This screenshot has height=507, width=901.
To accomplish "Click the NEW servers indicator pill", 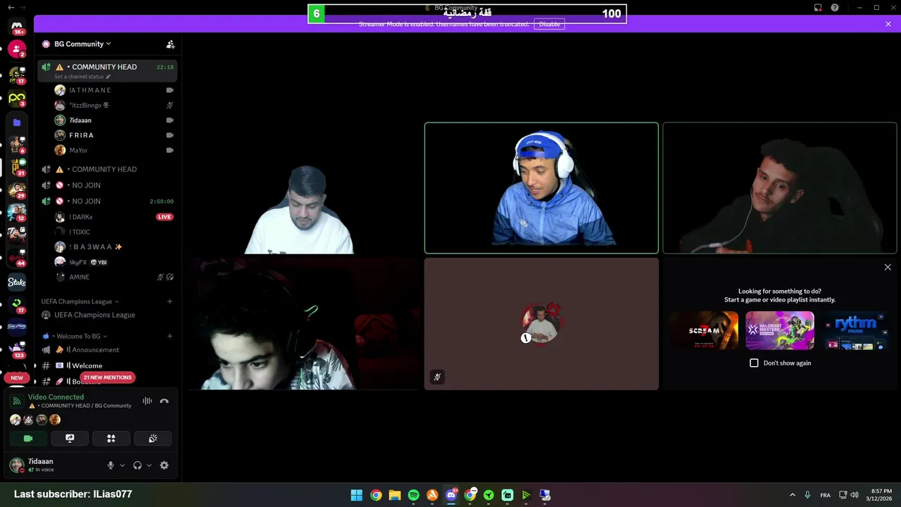I will [x=17, y=377].
